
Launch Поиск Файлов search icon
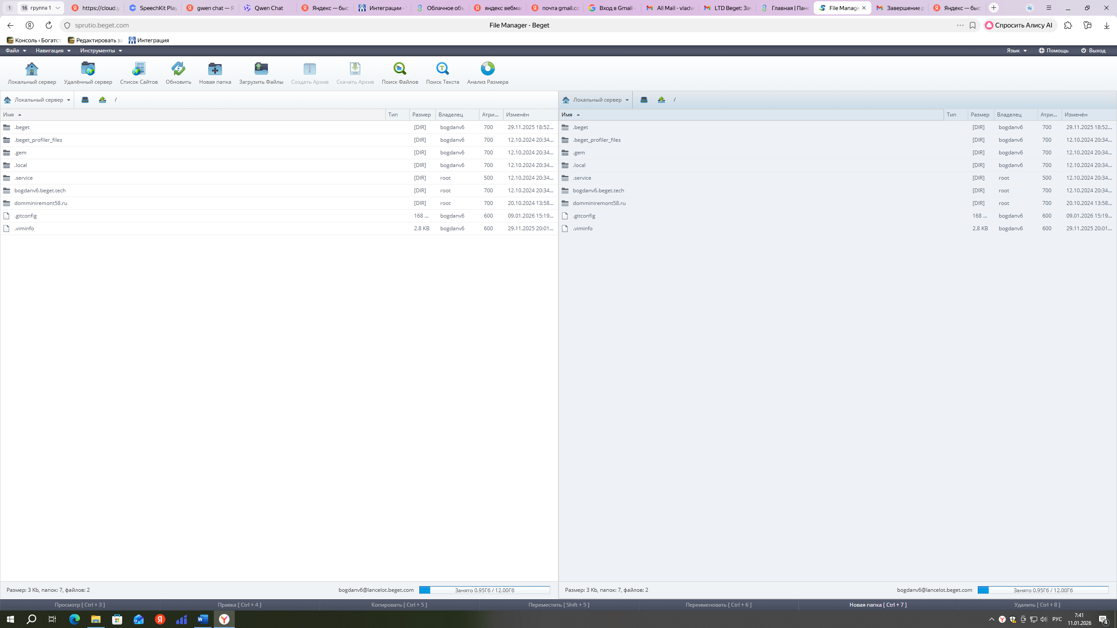point(400,69)
